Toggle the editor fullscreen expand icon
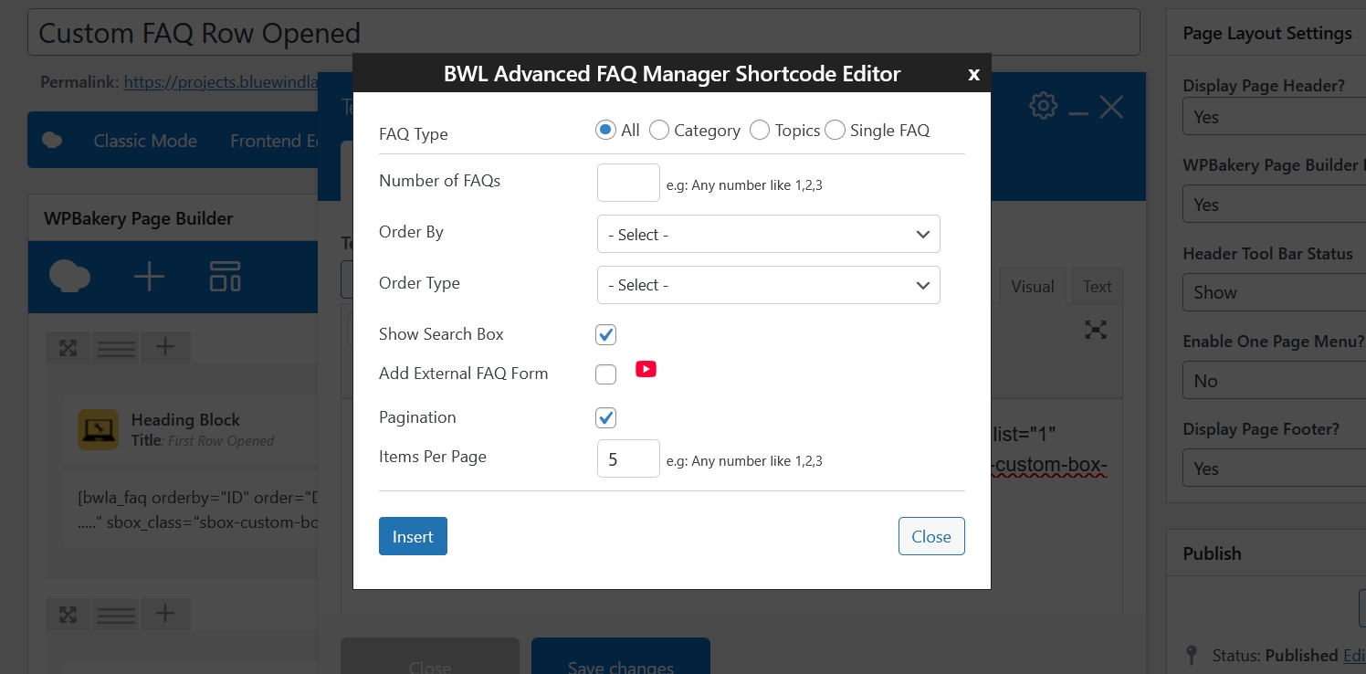Viewport: 1366px width, 674px height. 1096,330
